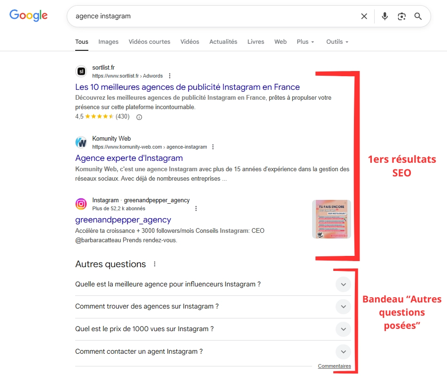Clear the search query with the X icon
This screenshot has height=381, width=447.
click(364, 16)
